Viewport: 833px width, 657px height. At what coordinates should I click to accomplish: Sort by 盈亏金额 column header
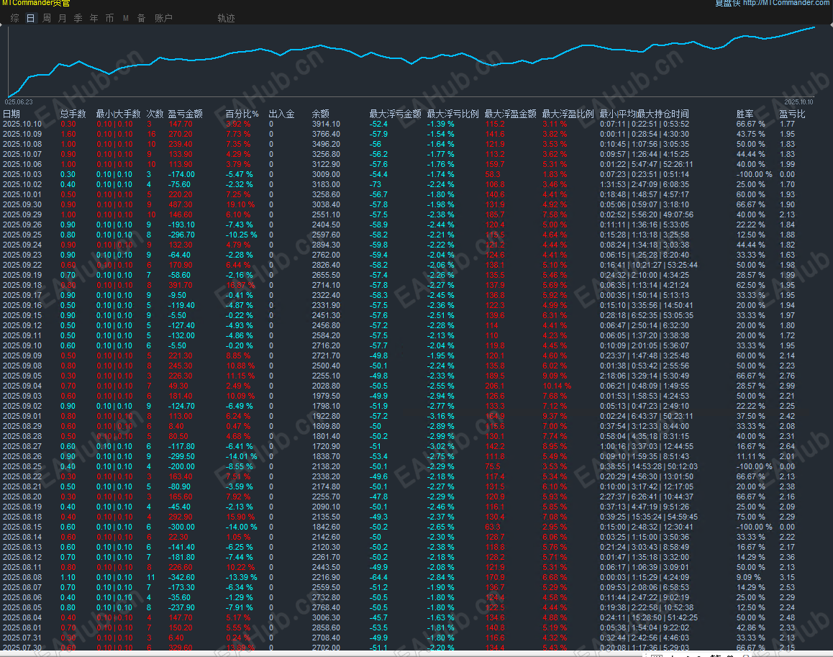coord(185,114)
